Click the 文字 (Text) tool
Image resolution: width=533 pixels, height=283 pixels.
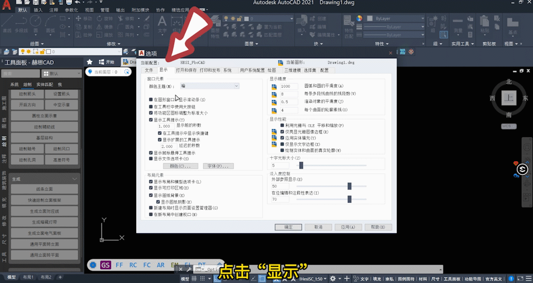click(162, 25)
